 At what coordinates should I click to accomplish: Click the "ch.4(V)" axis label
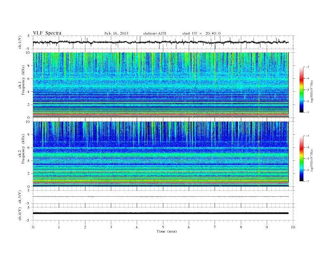(20, 214)
